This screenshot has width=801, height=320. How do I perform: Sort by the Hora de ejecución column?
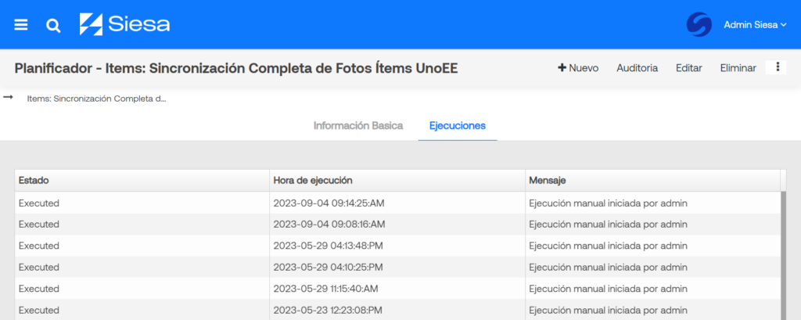[x=397, y=181]
